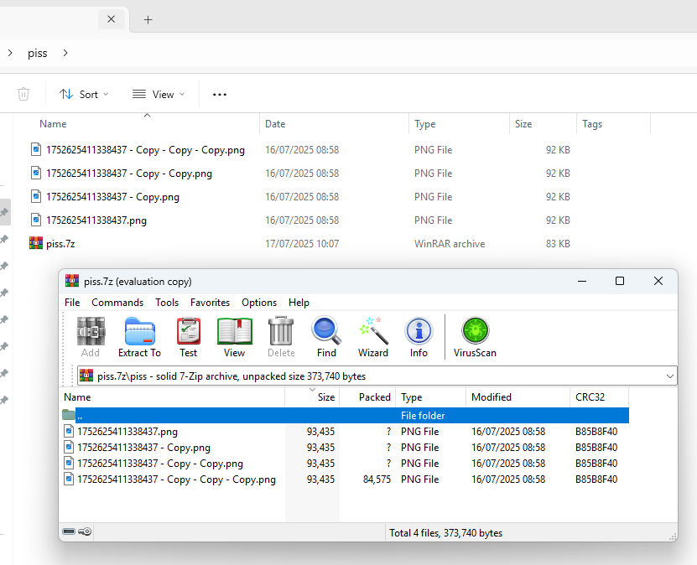Open the Options menu
Image resolution: width=697 pixels, height=565 pixels.
click(x=259, y=303)
